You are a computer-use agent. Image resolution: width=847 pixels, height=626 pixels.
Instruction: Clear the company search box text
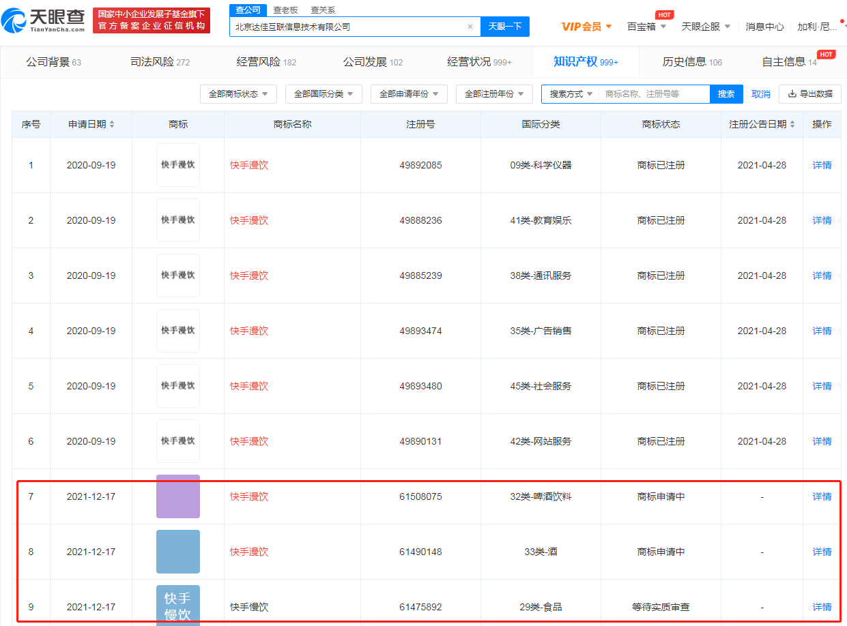(x=470, y=27)
